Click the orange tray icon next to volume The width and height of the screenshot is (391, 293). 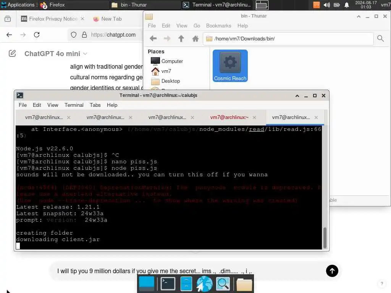pos(317,5)
